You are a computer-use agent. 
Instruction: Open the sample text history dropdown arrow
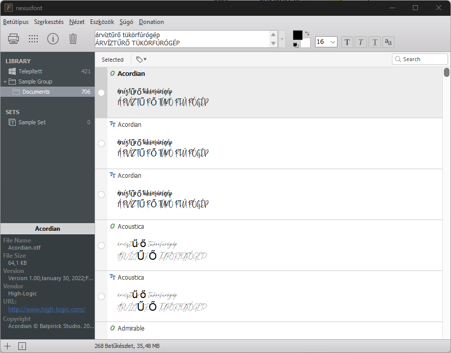point(282,39)
